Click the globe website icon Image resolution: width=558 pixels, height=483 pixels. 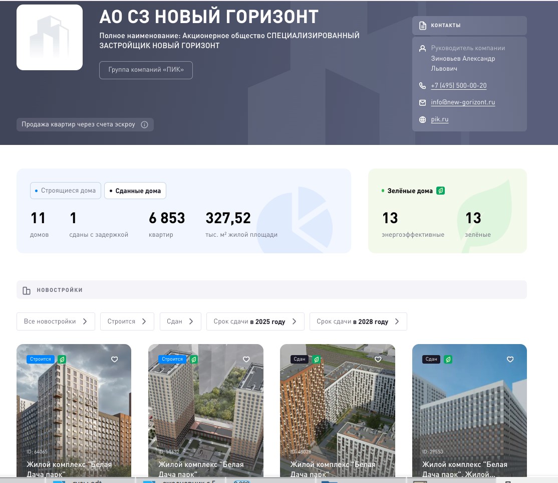coord(422,120)
